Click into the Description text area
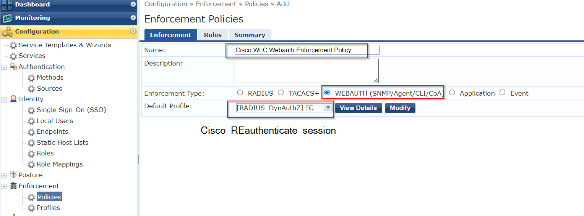 (307, 71)
